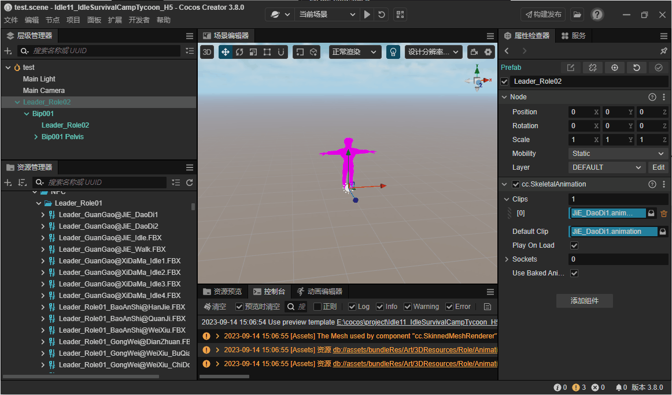Click the Position X input field
The height and width of the screenshot is (395, 672).
click(x=584, y=112)
